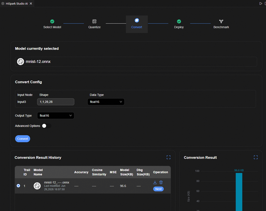
Task: Click the model icon in trail 1 row
Action: click(37, 186)
